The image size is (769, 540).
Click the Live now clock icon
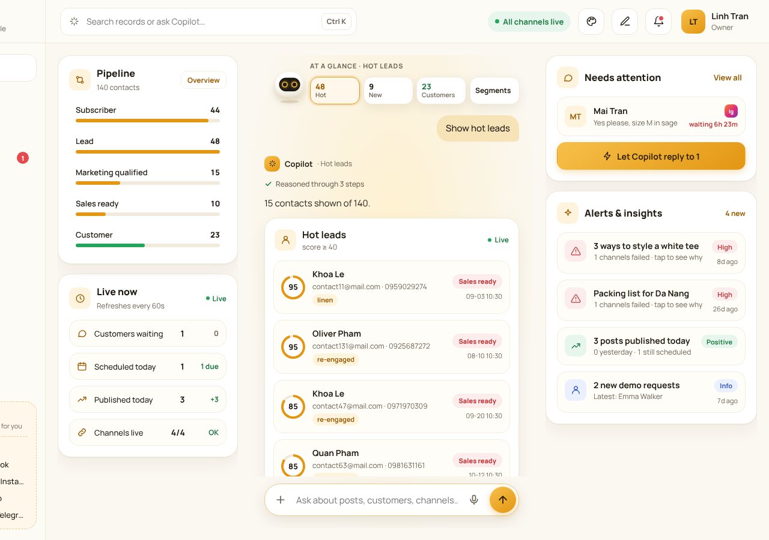pos(80,298)
